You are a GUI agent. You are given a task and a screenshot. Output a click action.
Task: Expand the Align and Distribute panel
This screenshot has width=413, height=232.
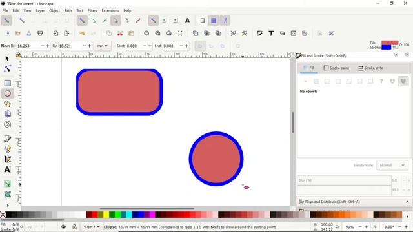[407, 202]
